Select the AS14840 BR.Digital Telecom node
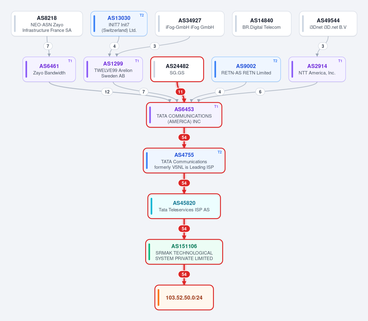Image resolution: width=368 pixels, height=321 pixels. click(262, 24)
